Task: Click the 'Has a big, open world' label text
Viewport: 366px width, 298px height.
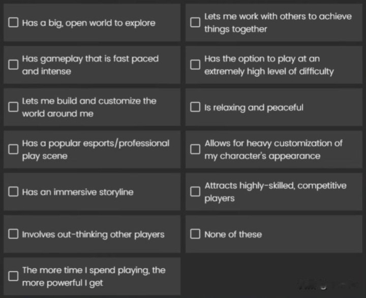Action: [88, 23]
